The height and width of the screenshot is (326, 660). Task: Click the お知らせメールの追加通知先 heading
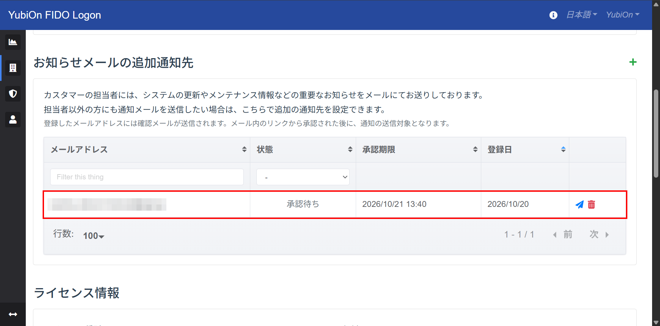(x=113, y=63)
